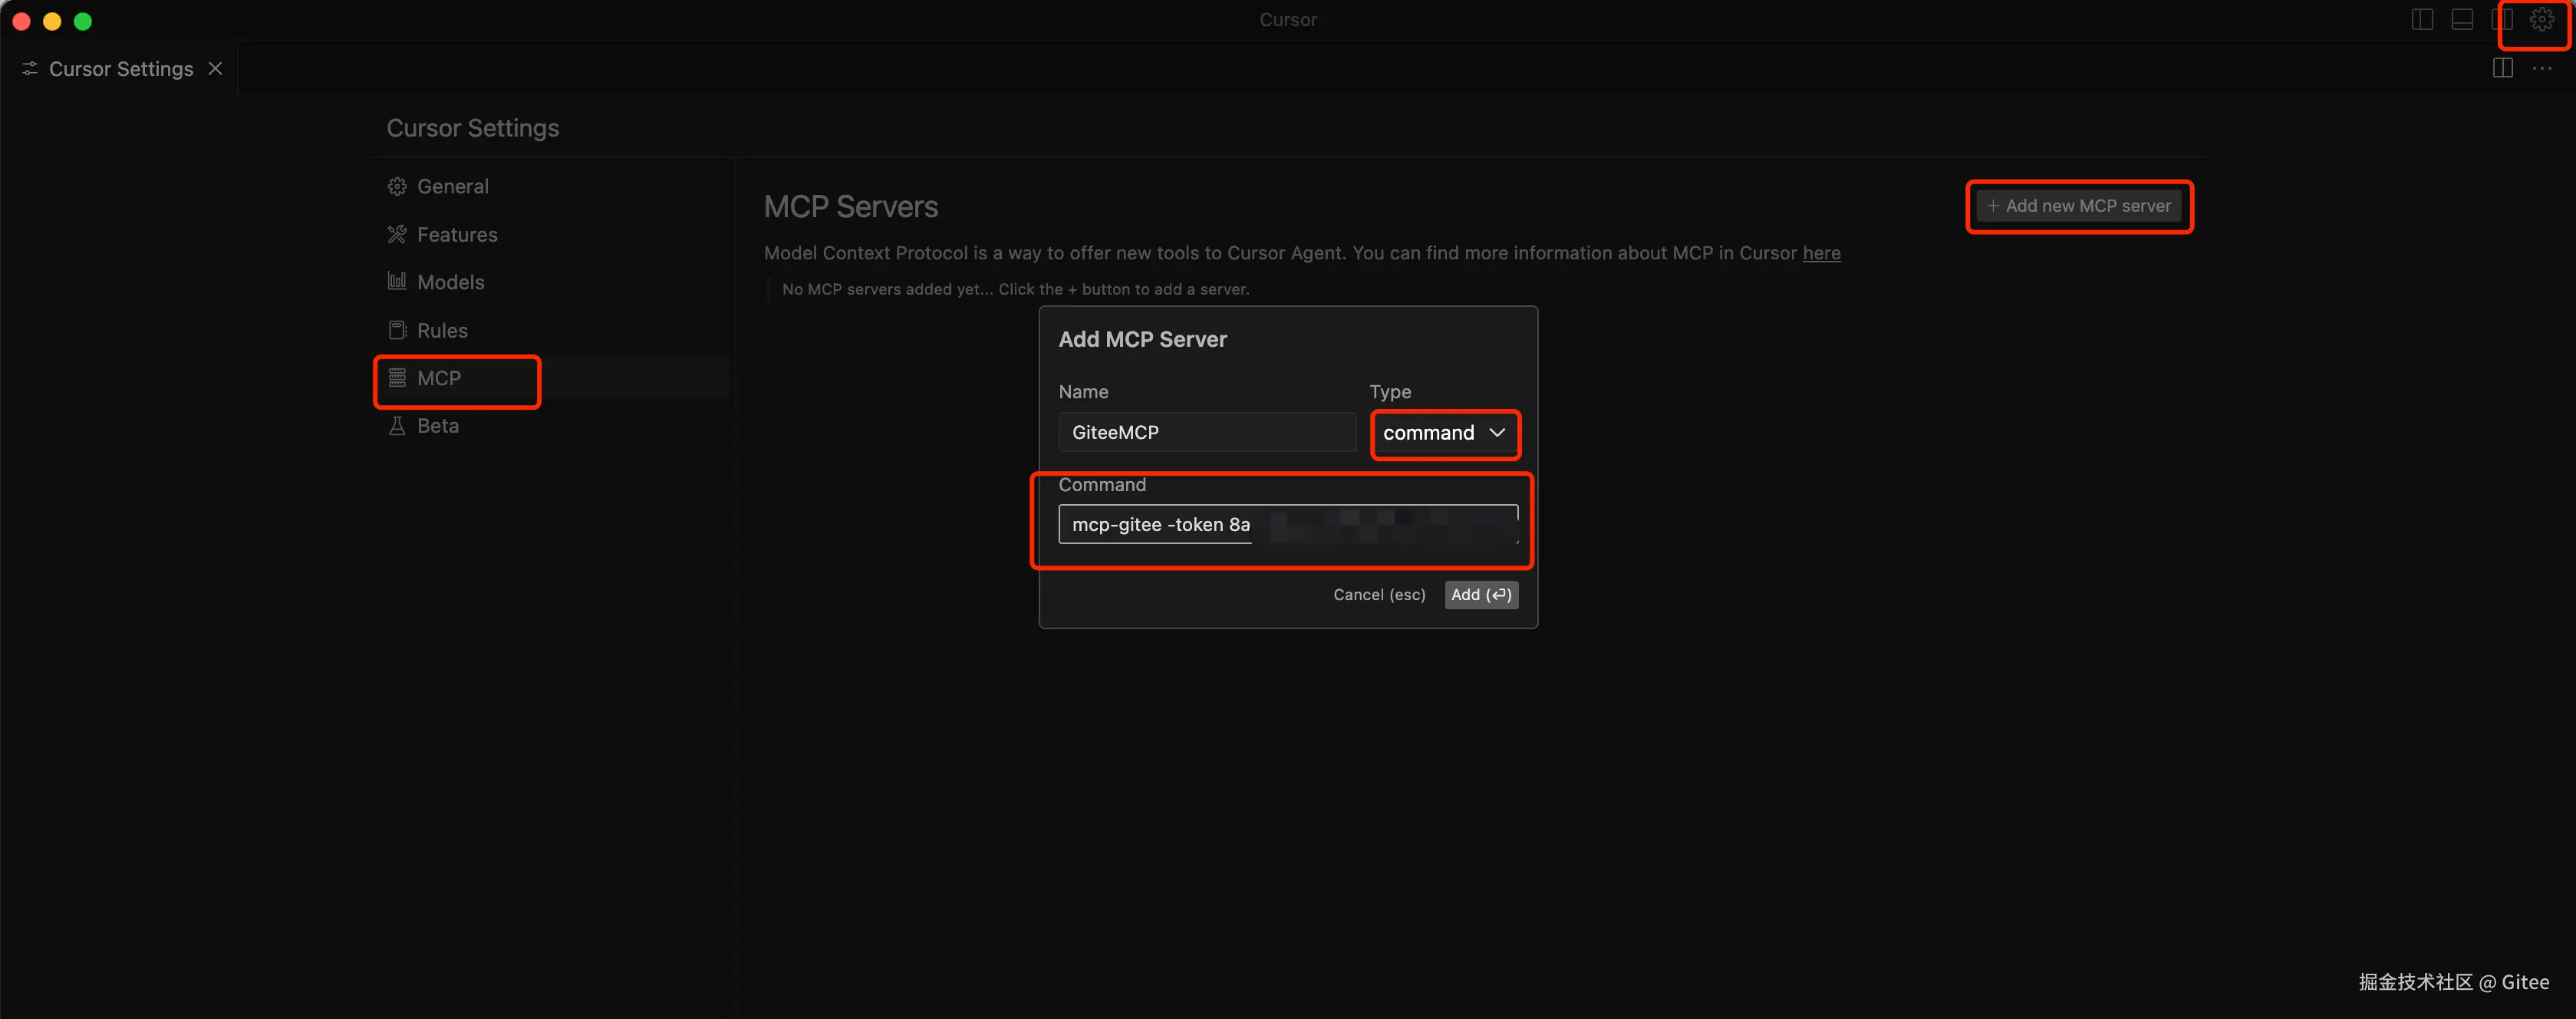Go to the Features settings section
Viewport: 2576px width, 1019px height.
(x=456, y=235)
